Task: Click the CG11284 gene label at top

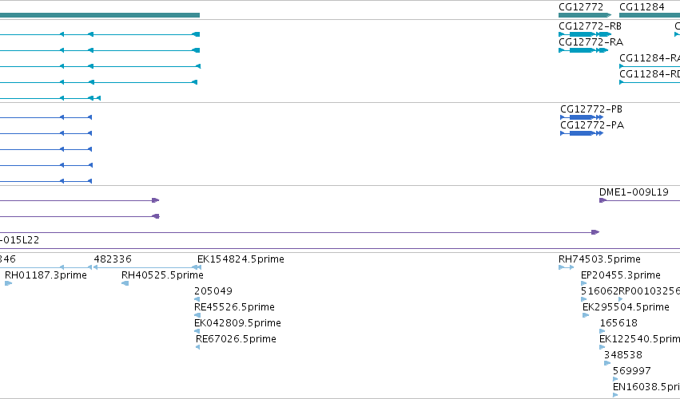Action: point(642,7)
